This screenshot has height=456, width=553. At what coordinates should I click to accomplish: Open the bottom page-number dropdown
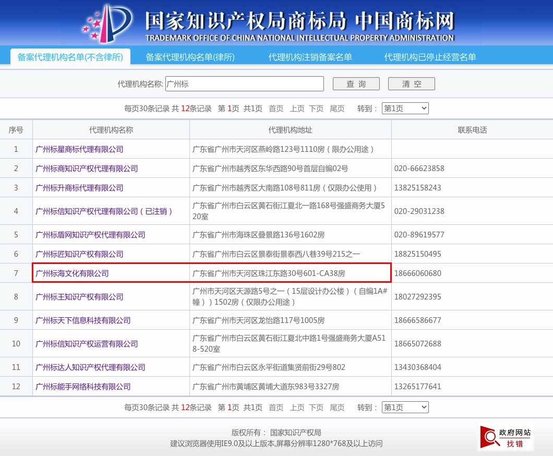click(405, 407)
